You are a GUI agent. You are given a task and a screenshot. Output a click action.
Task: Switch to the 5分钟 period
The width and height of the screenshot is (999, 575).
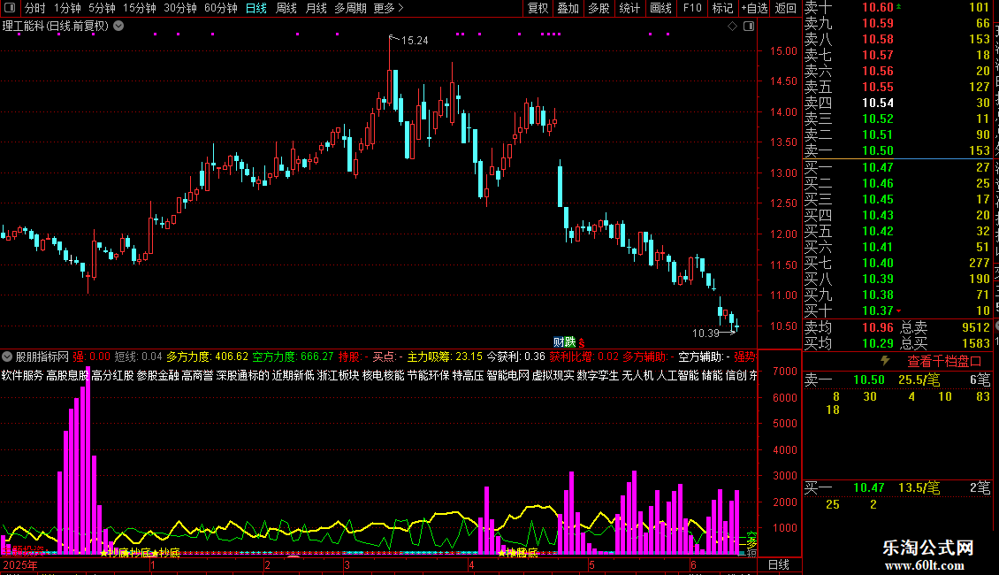pyautogui.click(x=102, y=8)
